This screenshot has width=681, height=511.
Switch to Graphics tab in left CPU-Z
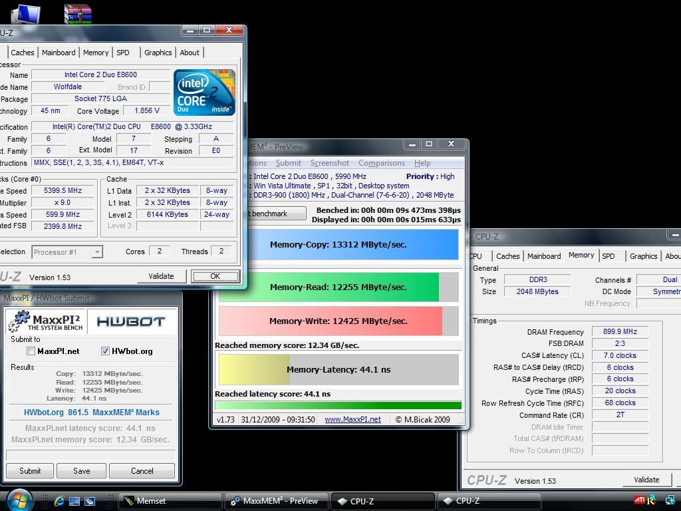[x=158, y=53]
